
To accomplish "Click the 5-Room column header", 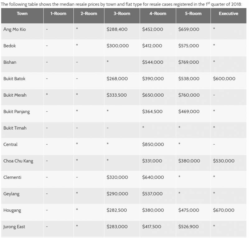I will click(x=193, y=14).
